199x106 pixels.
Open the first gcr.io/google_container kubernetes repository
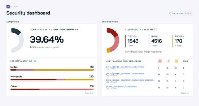click(x=125, y=67)
